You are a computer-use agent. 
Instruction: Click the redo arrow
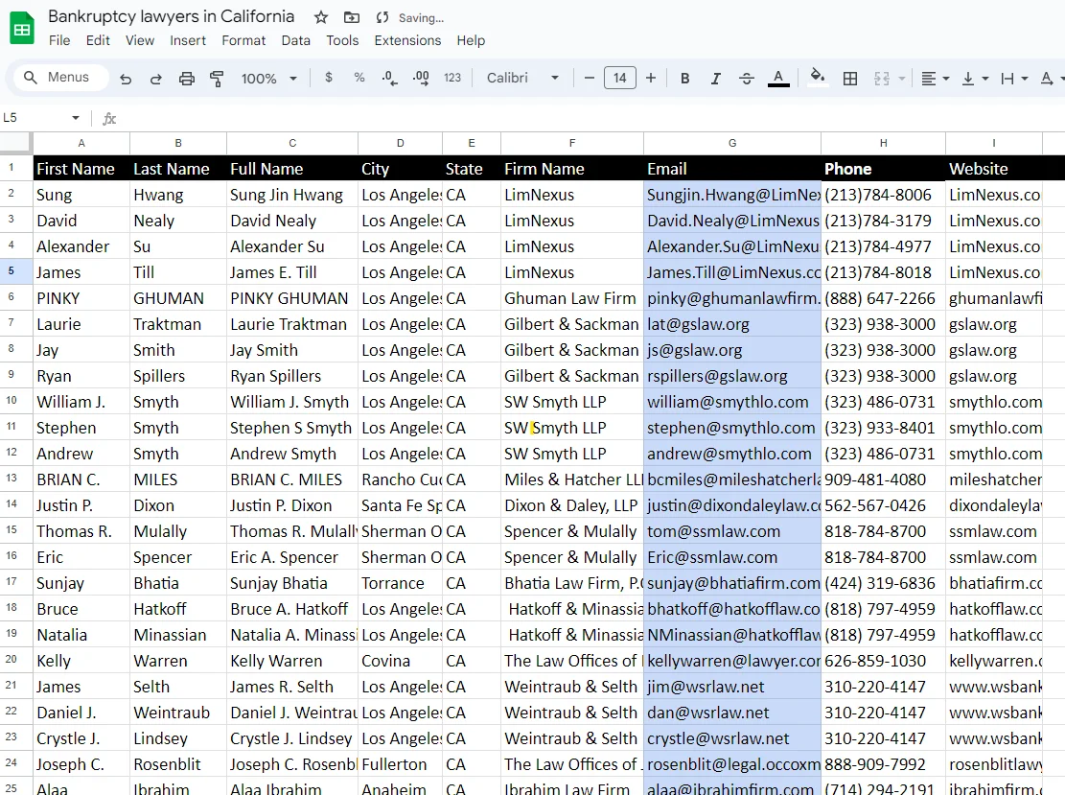[x=155, y=79]
